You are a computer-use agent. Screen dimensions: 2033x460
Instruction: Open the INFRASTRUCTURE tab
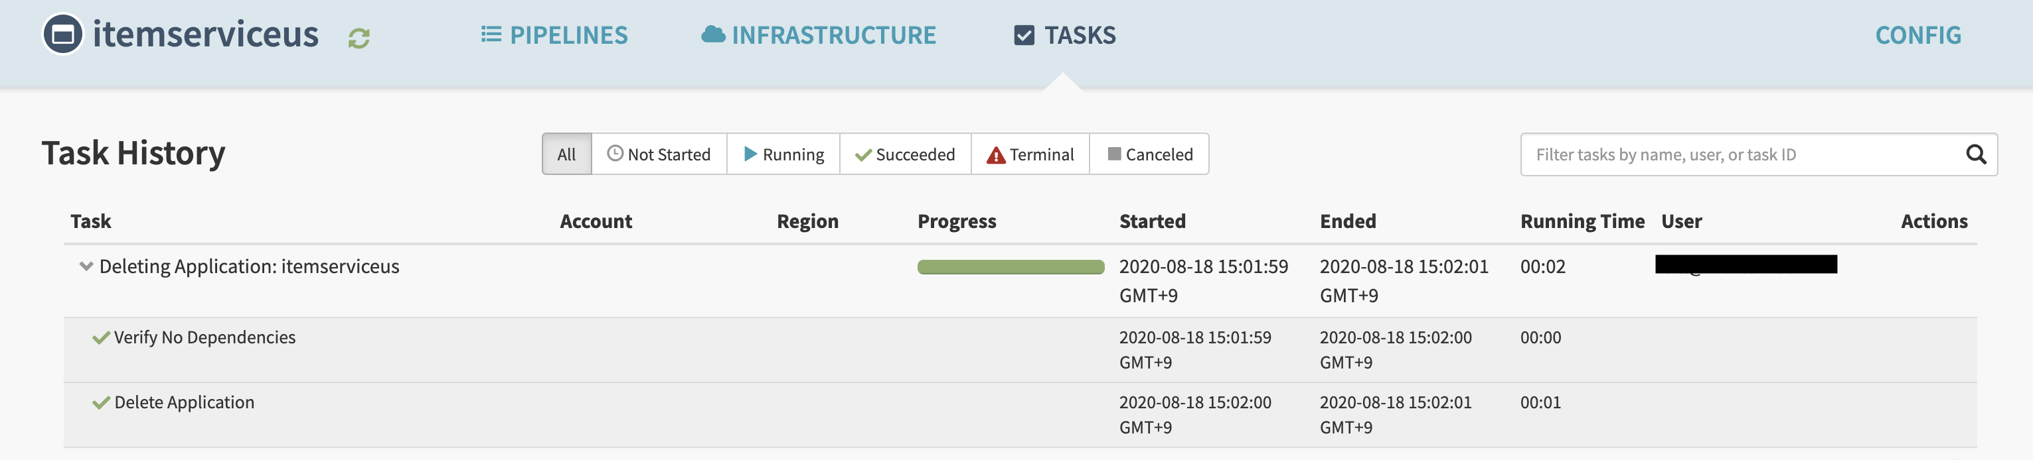[819, 35]
